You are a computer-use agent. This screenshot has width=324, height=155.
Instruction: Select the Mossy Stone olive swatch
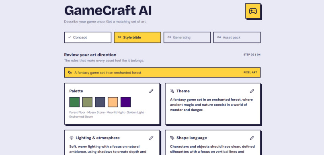click(x=87, y=102)
